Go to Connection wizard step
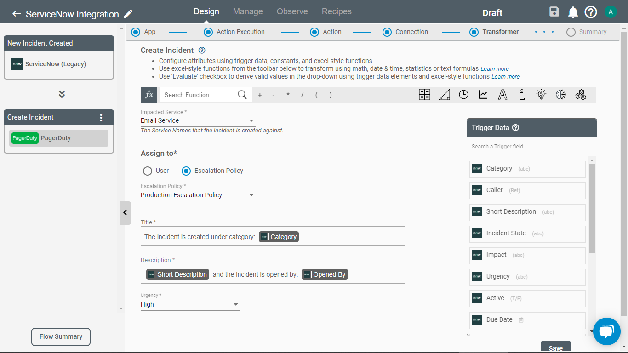 405,32
